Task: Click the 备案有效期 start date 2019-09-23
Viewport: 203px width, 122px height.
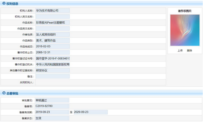Action: 52,112
